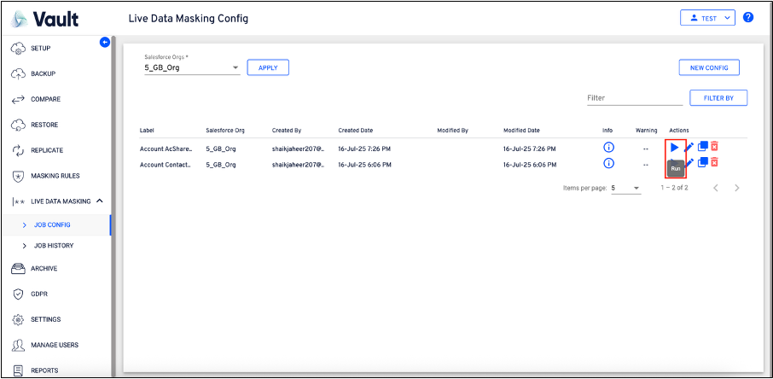
Task: Click the New Config button
Action: click(x=708, y=67)
